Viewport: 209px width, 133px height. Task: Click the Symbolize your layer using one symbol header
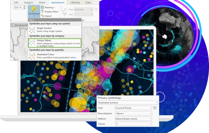[50, 23]
